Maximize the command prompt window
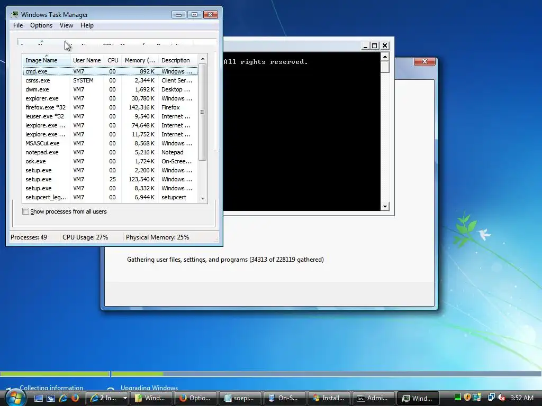The width and height of the screenshot is (542, 406). click(x=375, y=45)
